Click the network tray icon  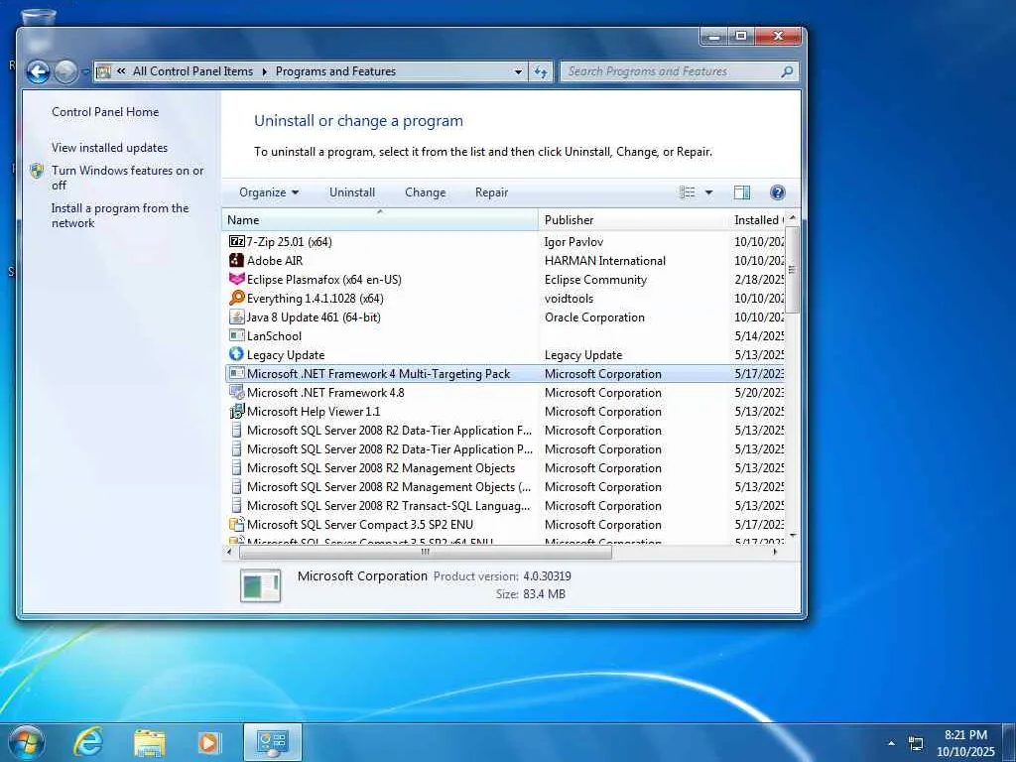point(916,743)
